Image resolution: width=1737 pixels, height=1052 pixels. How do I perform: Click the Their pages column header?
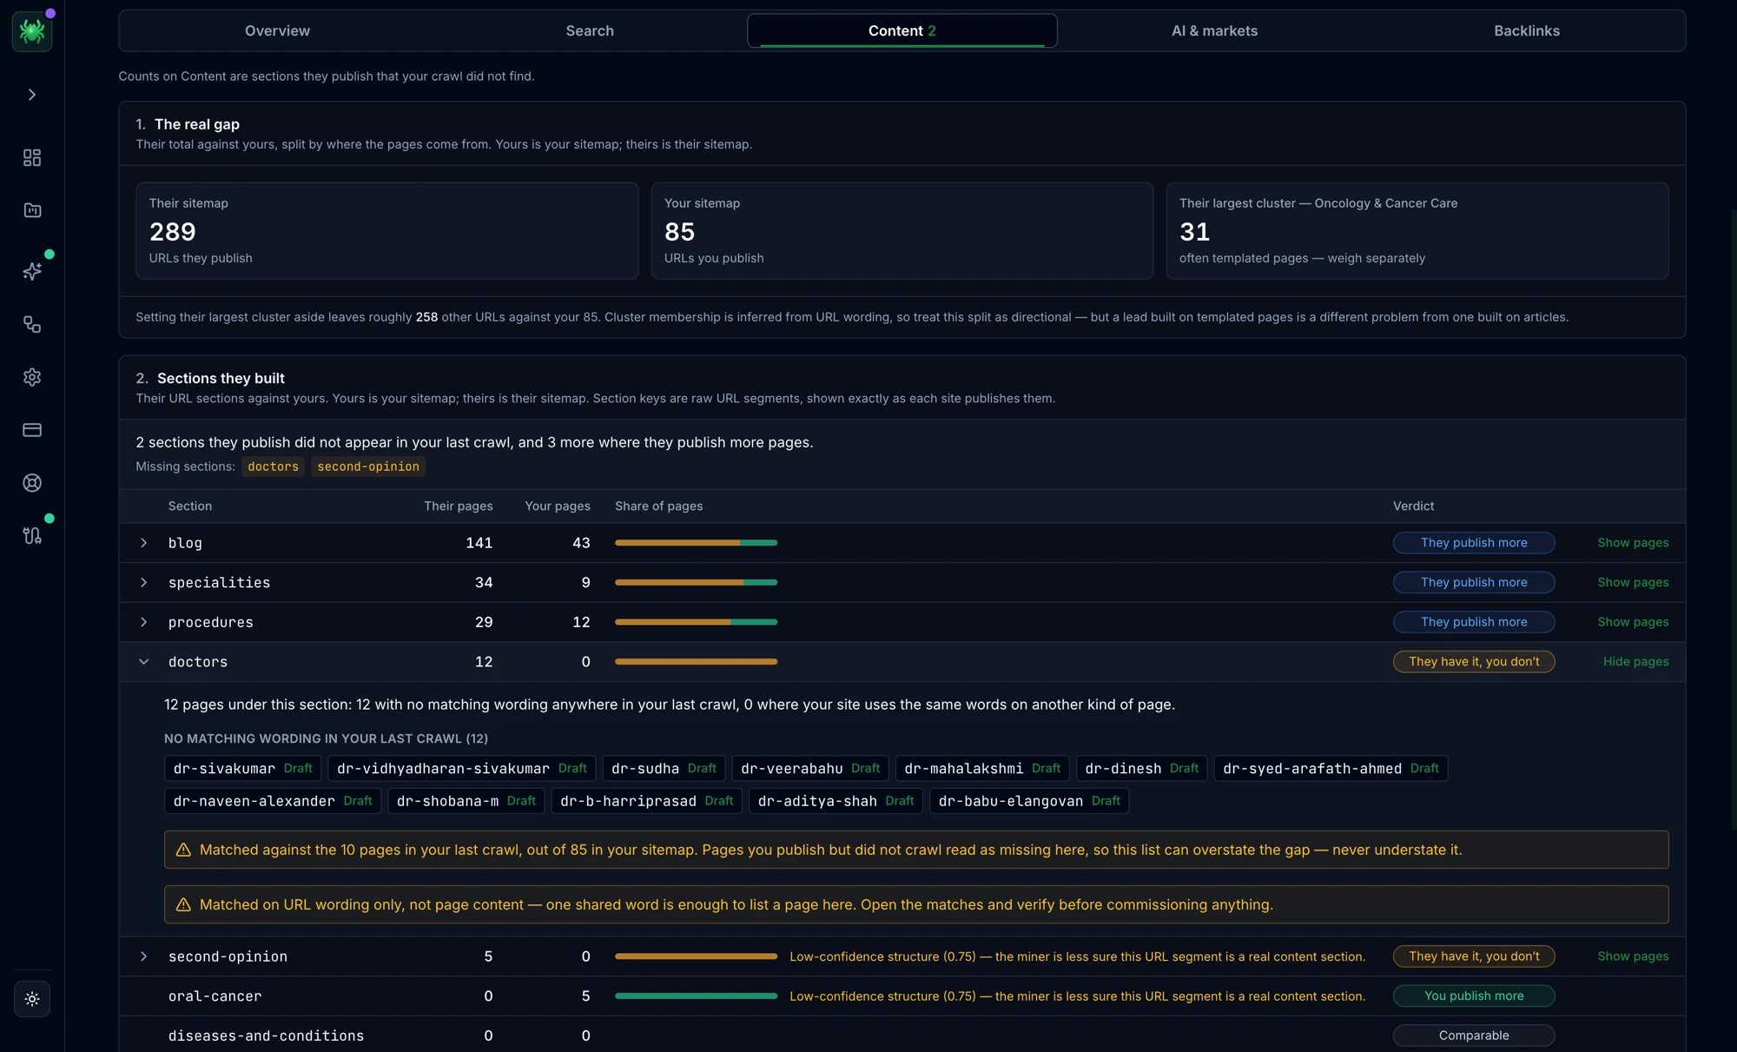tap(458, 506)
